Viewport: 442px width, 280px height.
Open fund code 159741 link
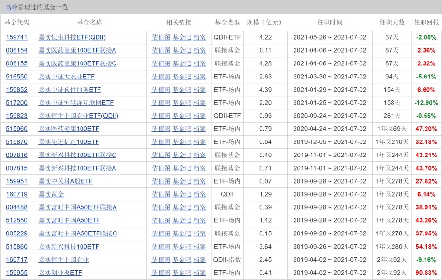[x=17, y=37]
